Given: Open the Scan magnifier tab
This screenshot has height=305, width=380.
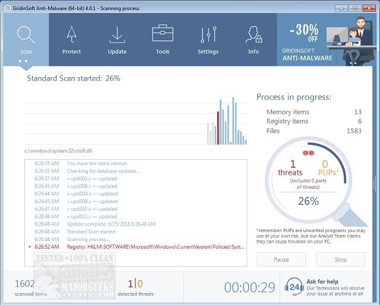Looking at the screenshot, I should pos(26,38).
